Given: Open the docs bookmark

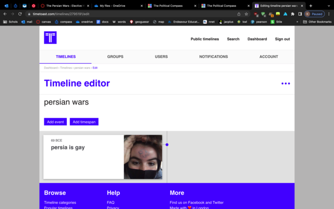Looking at the screenshot, I should [102, 22].
